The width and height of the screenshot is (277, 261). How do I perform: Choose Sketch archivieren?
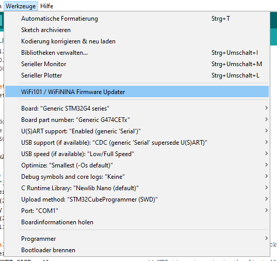137,30
